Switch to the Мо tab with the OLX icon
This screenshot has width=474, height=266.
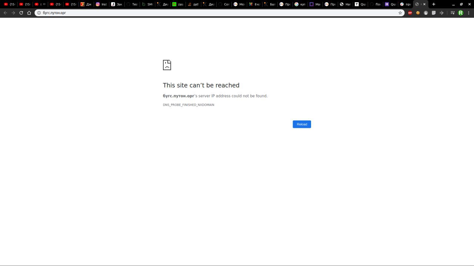point(239,4)
